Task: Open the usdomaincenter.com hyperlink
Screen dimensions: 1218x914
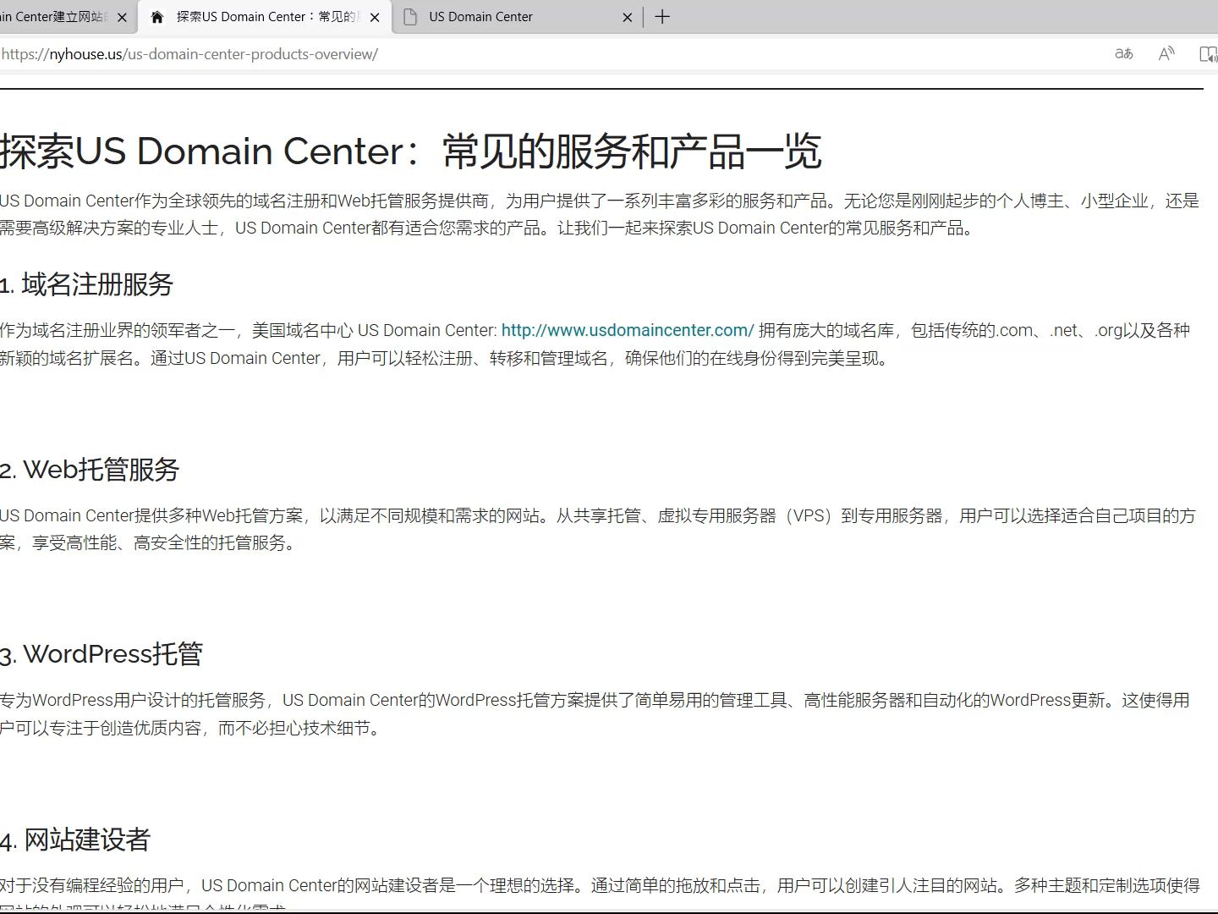Action: pyautogui.click(x=627, y=330)
